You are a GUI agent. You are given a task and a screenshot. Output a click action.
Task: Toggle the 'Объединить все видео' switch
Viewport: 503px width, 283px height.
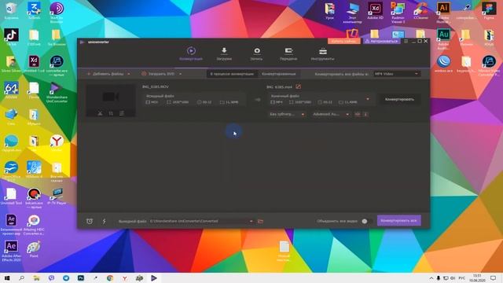tap(366, 221)
